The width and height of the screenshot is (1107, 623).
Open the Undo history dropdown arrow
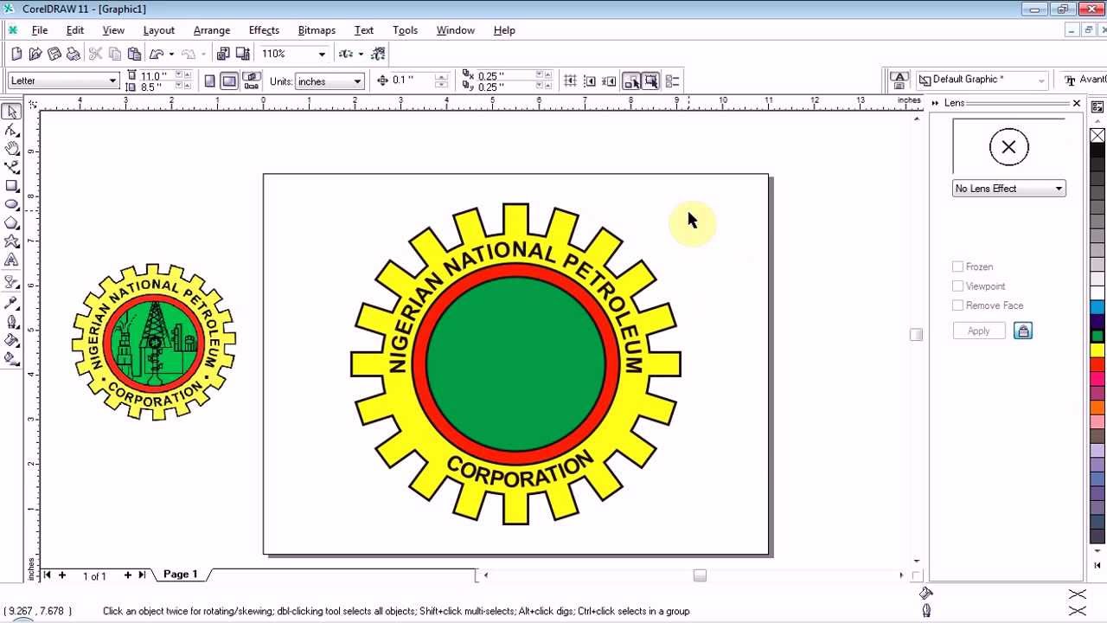171,54
